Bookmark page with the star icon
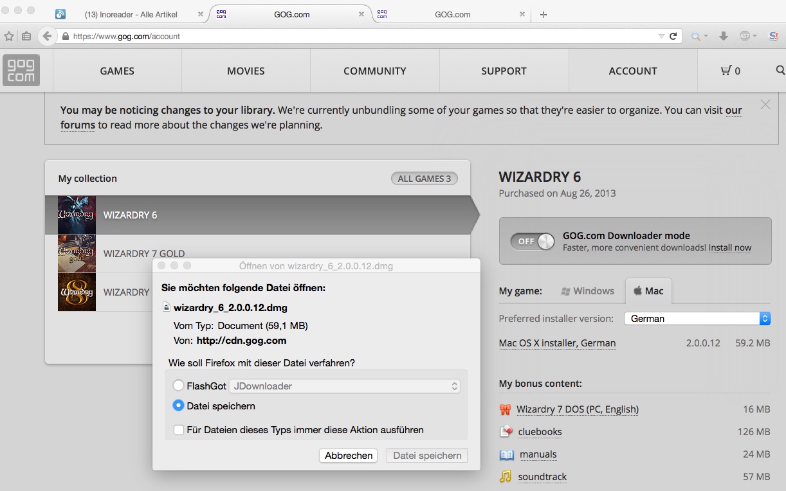 click(9, 37)
